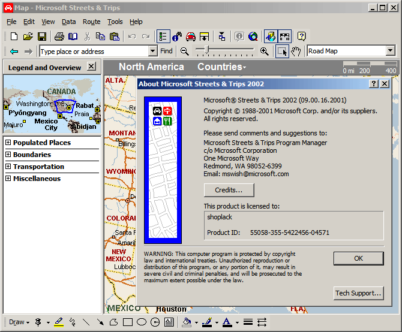Click the About dialog help question button
The image size is (402, 332).
(x=374, y=84)
